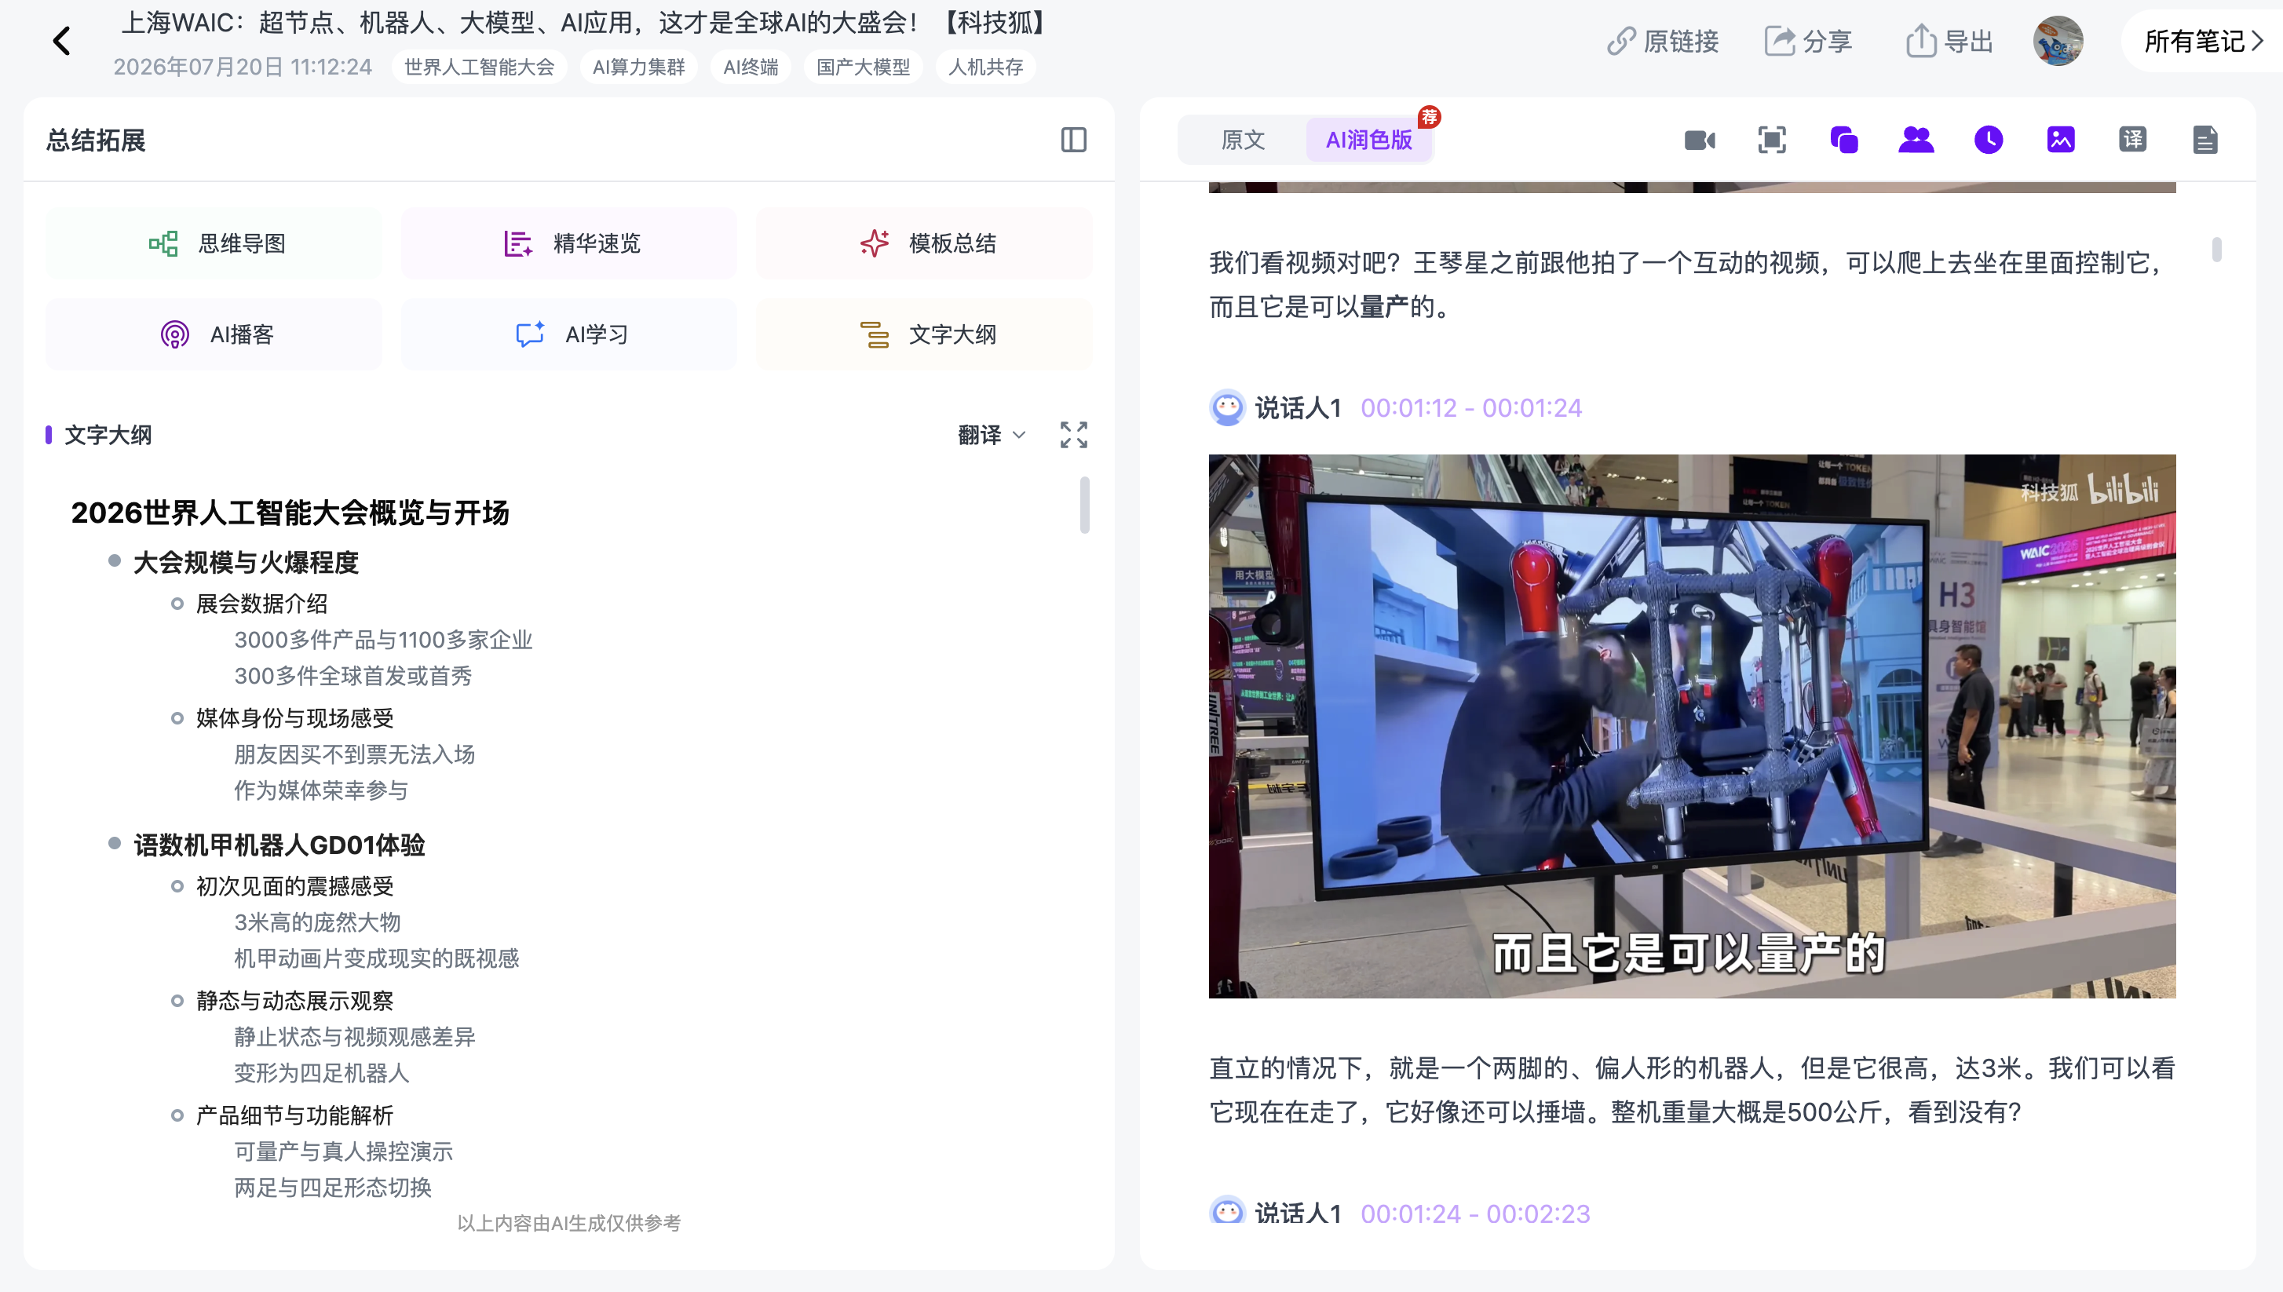This screenshot has height=1292, width=2283.
Task: Click text 两足与四足形态切换
Action: [333, 1188]
